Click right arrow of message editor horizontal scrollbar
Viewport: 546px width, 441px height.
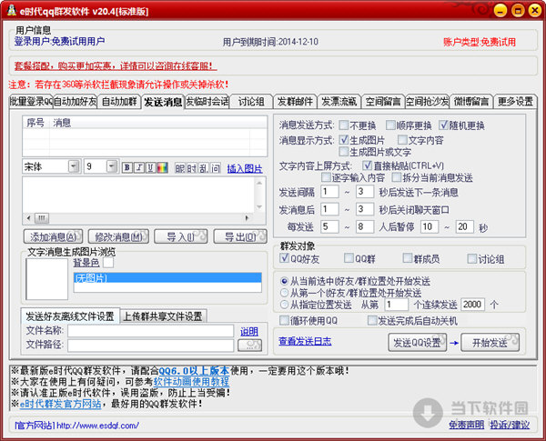point(247,218)
